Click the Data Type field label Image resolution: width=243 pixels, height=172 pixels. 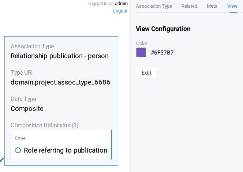click(23, 99)
